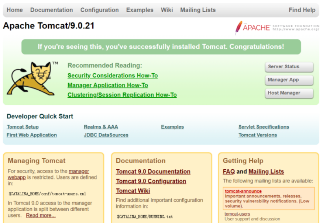
Task: Open Mailing Lists link in Getting Help
Action: click(267, 171)
